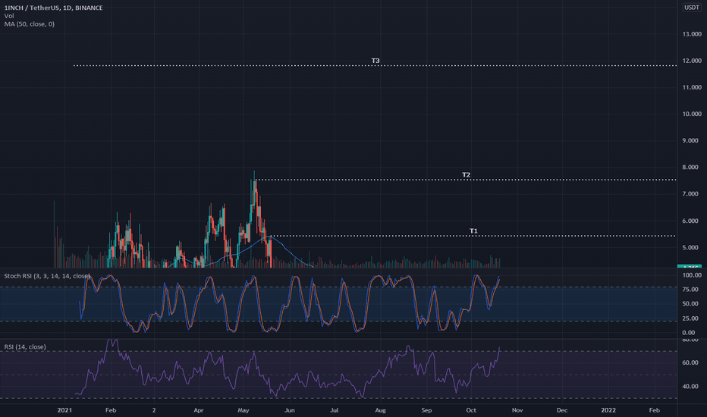Screen dimensions: 707x417
Task: Select the MA (50, close, 0) indicator label
Action: click(30, 24)
